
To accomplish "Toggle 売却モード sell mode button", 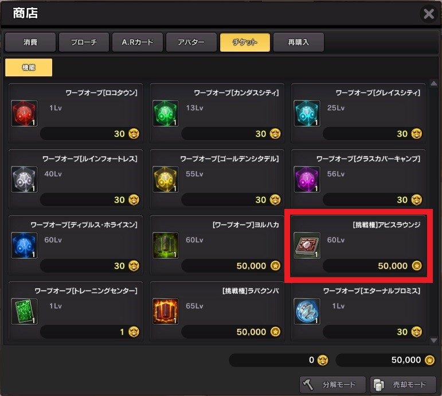I will pos(403,385).
